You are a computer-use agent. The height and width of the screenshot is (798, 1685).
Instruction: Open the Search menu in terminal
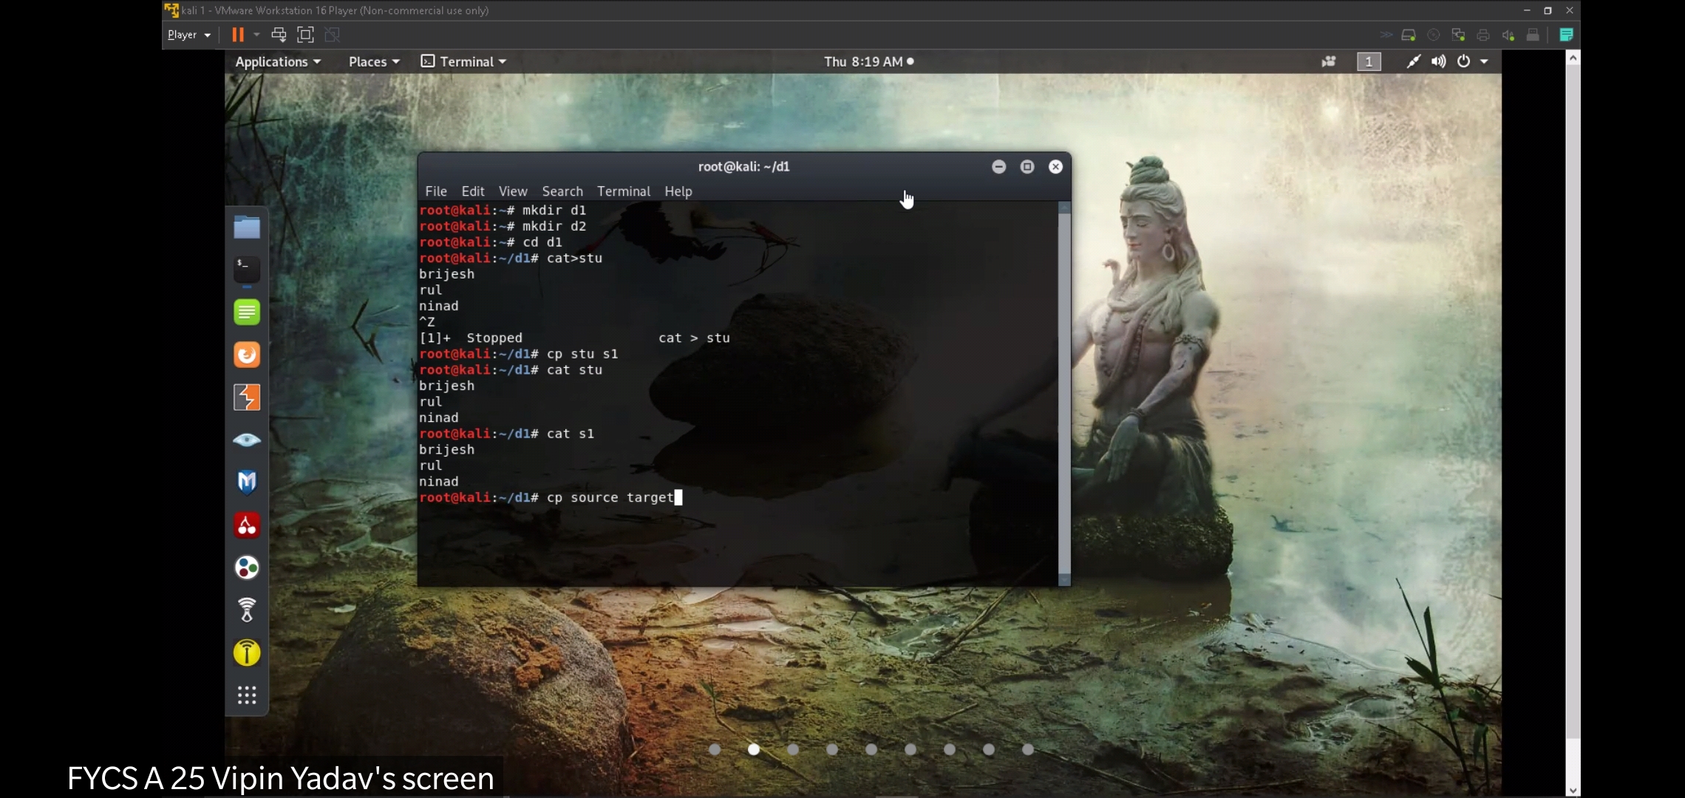click(x=562, y=191)
